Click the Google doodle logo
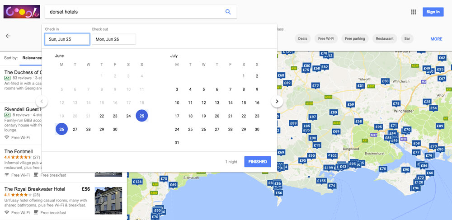This screenshot has height=220, width=452. (x=21, y=11)
